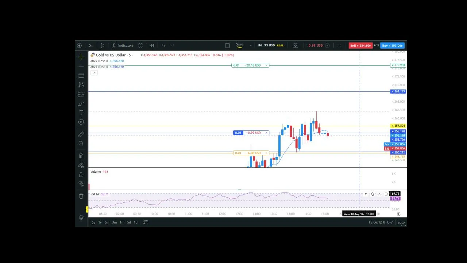
Task: Open the pattern drawing tool
Action: pos(81,85)
